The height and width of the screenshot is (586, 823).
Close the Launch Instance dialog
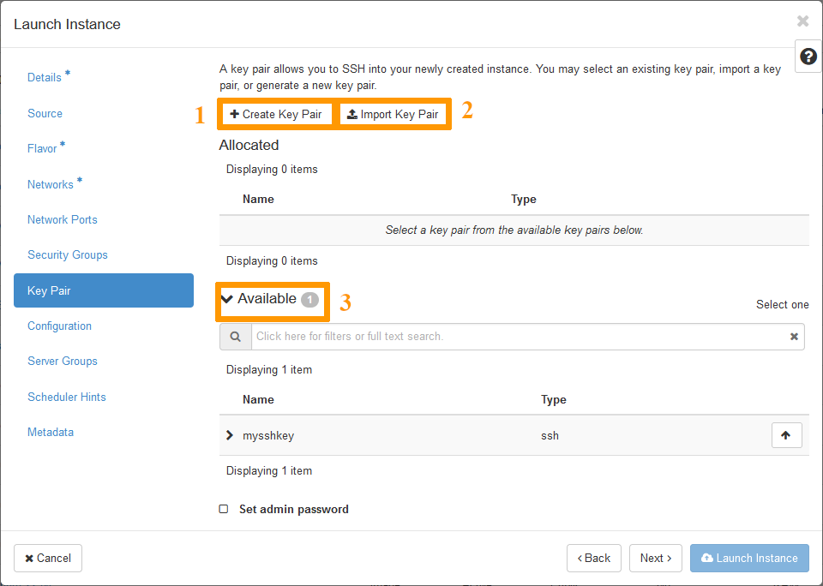[802, 21]
